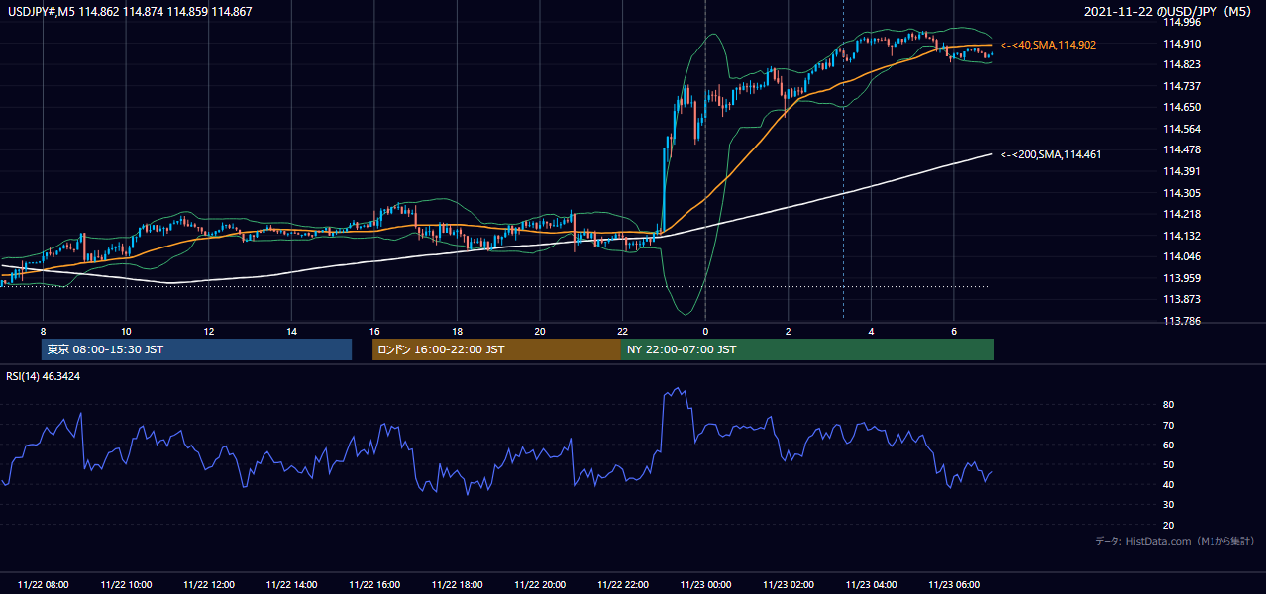The height and width of the screenshot is (594, 1266).
Task: Click price axis value 114.823
Action: tap(1182, 64)
